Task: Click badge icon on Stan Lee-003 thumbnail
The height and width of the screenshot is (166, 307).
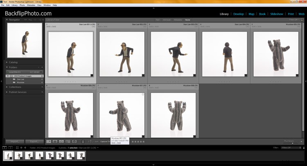Action: click(x=194, y=75)
